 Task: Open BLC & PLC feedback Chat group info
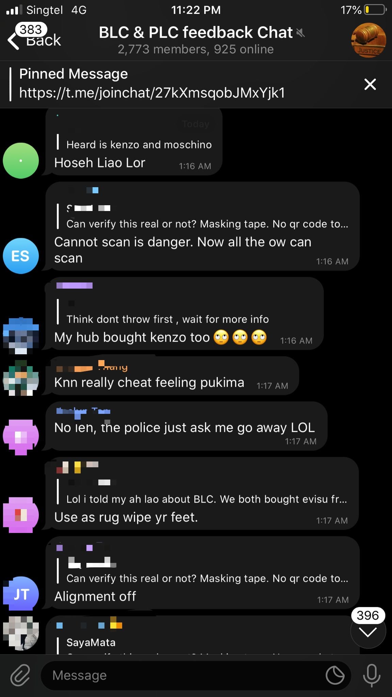tap(196, 40)
